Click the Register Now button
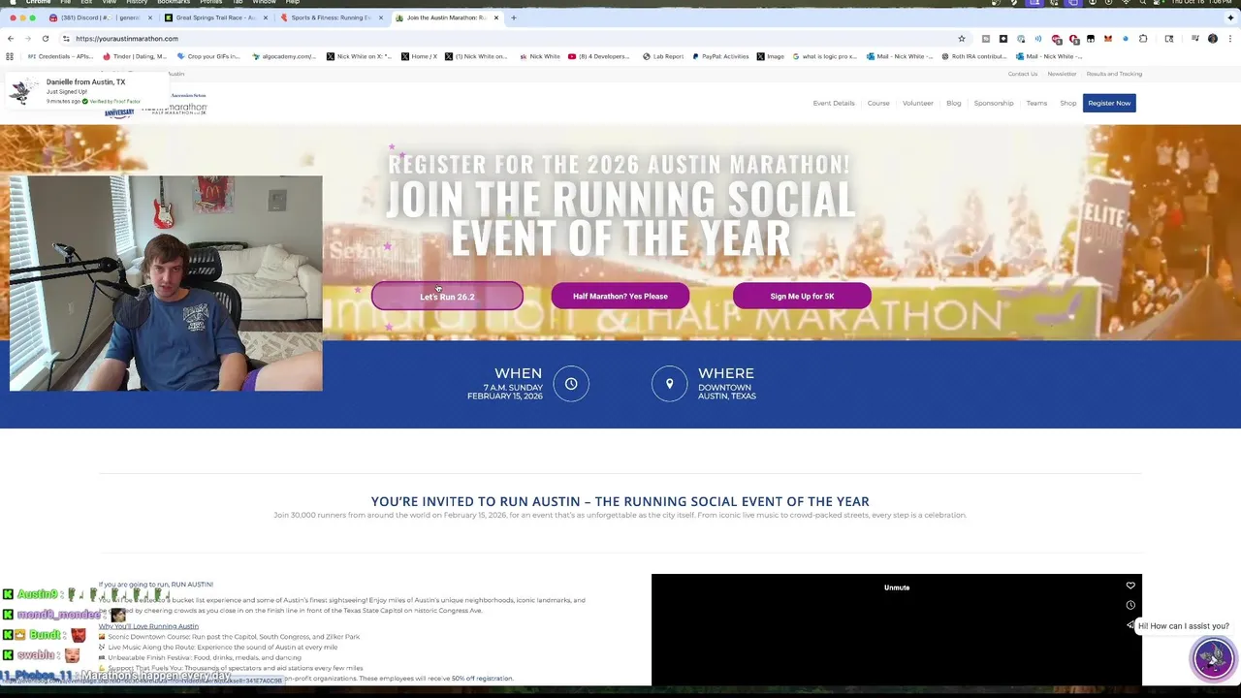1241x698 pixels. [x=1109, y=103]
